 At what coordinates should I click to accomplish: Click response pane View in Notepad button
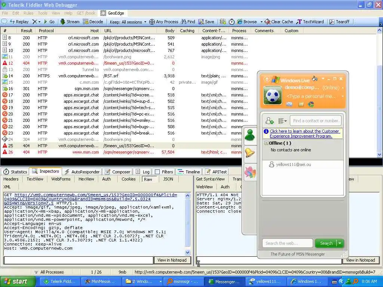click(361, 260)
